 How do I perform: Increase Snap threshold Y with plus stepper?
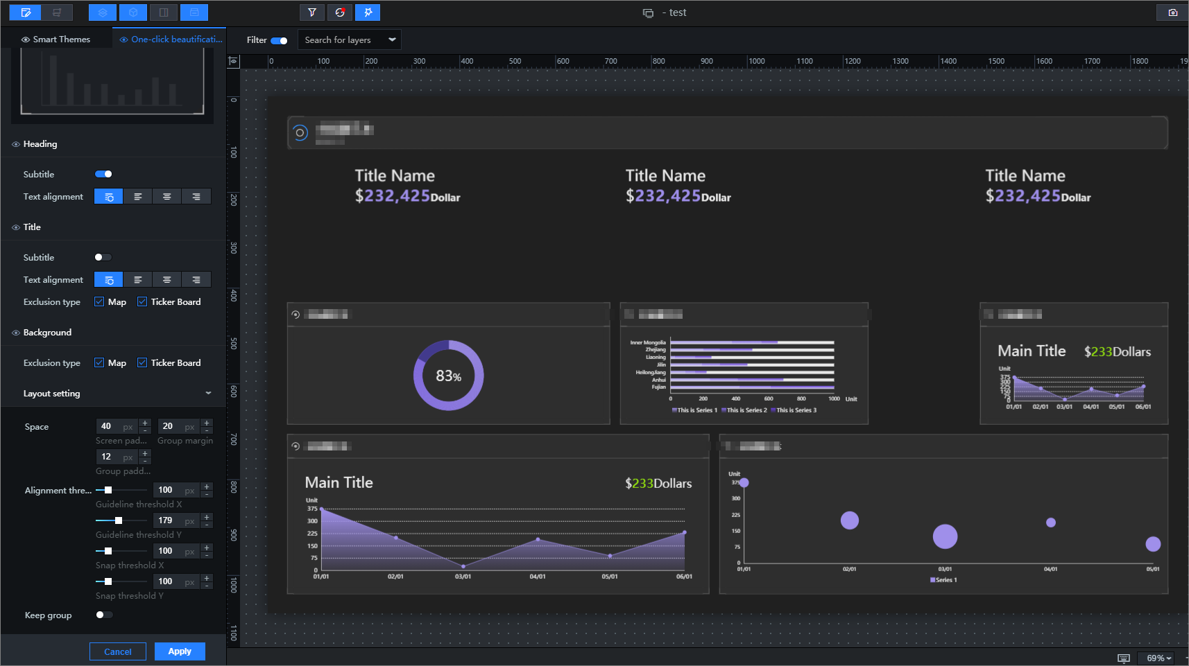[207, 578]
